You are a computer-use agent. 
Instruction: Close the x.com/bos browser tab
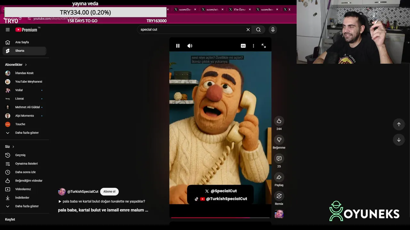277,10
